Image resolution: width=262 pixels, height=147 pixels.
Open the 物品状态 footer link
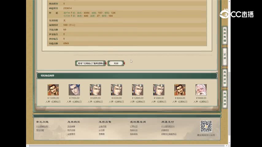click(x=134, y=130)
